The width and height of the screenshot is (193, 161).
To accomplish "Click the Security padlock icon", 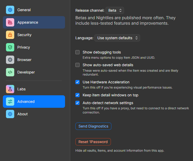I will (x=10, y=35).
